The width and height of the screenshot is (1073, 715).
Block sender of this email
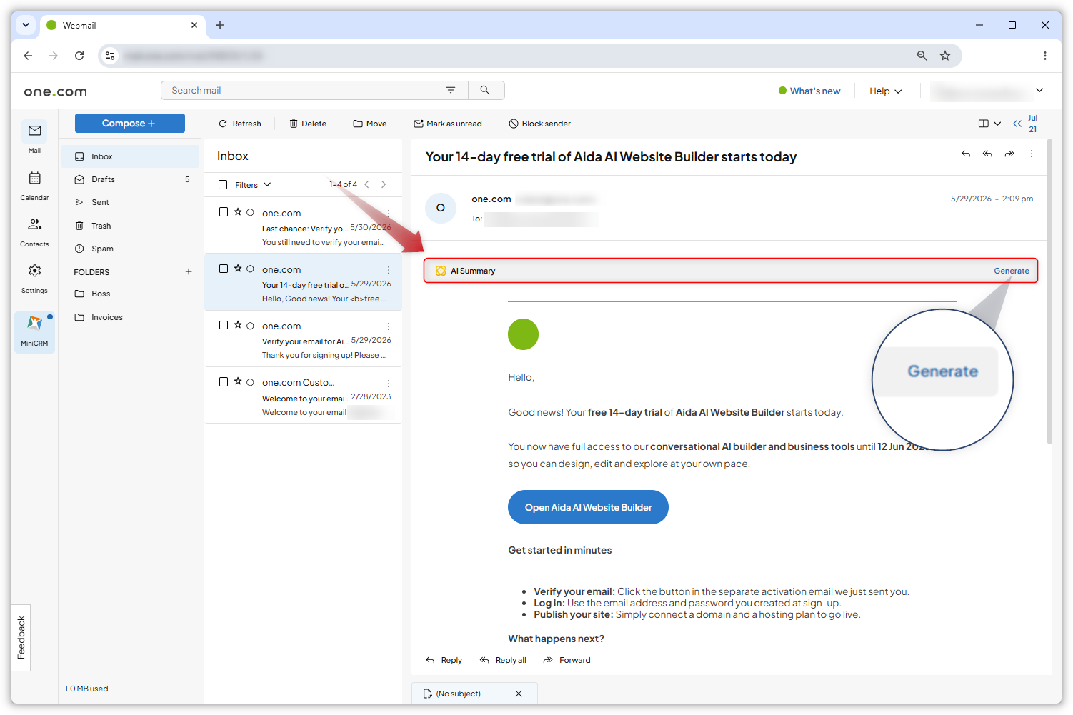(x=540, y=124)
